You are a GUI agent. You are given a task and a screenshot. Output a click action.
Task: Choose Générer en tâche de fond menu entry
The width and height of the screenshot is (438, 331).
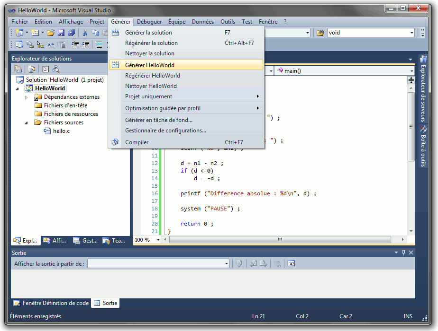(x=186, y=120)
